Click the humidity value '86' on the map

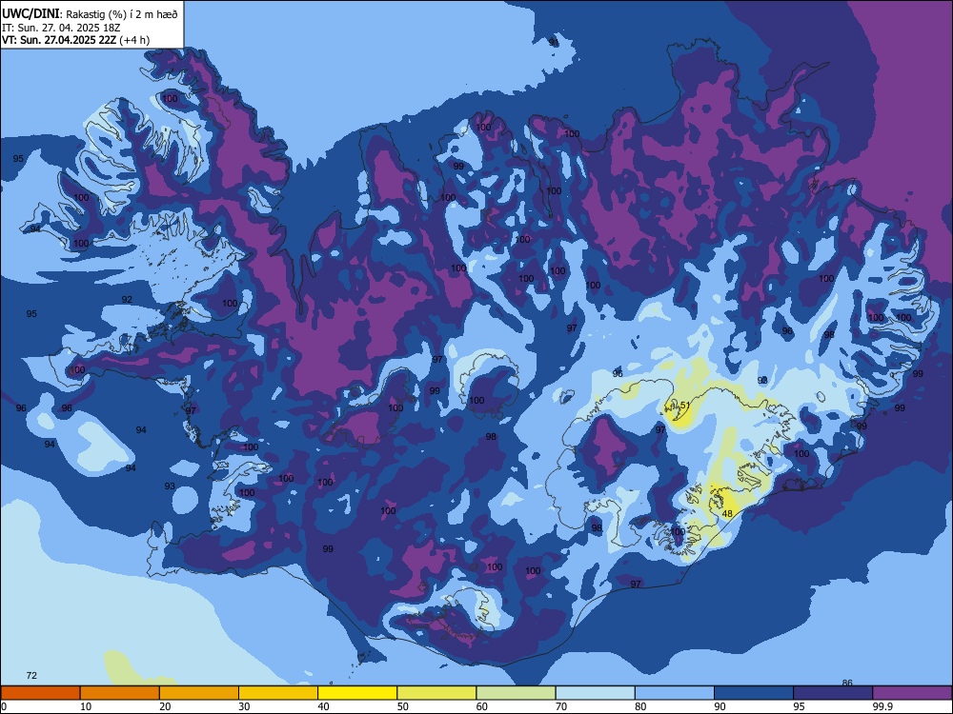847,683
